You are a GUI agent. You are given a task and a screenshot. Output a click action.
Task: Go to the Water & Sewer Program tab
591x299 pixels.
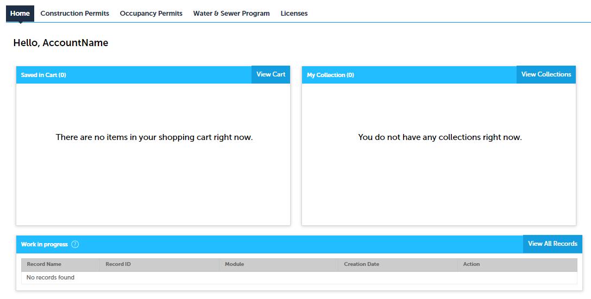click(231, 14)
